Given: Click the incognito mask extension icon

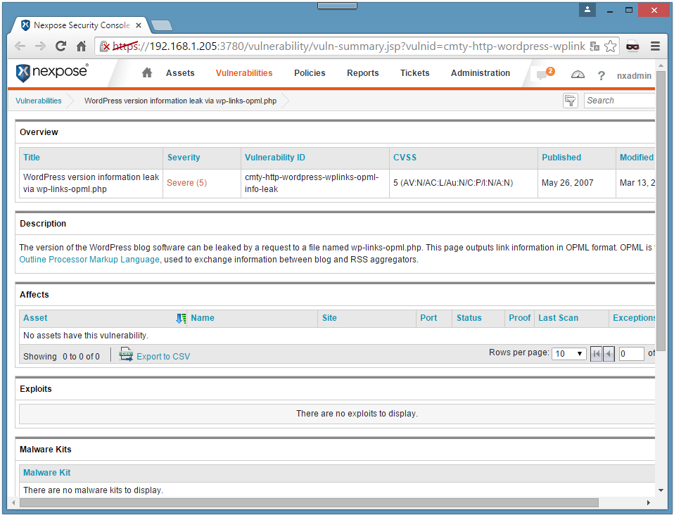Looking at the screenshot, I should click(x=632, y=46).
